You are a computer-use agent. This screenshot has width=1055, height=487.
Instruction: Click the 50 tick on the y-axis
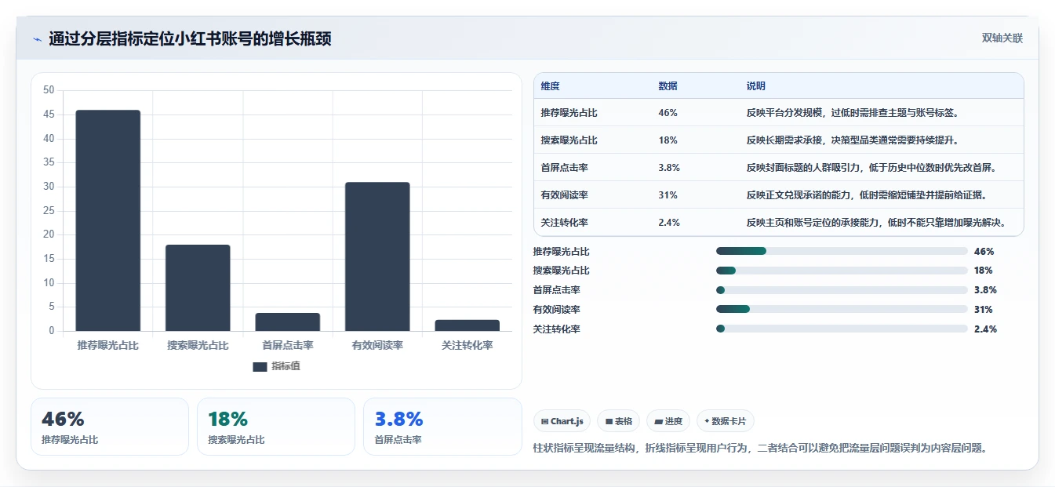[49, 90]
